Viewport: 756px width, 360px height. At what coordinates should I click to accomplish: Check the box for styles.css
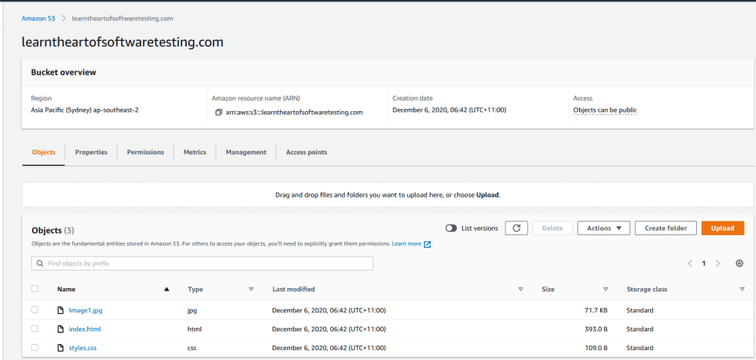coord(35,347)
